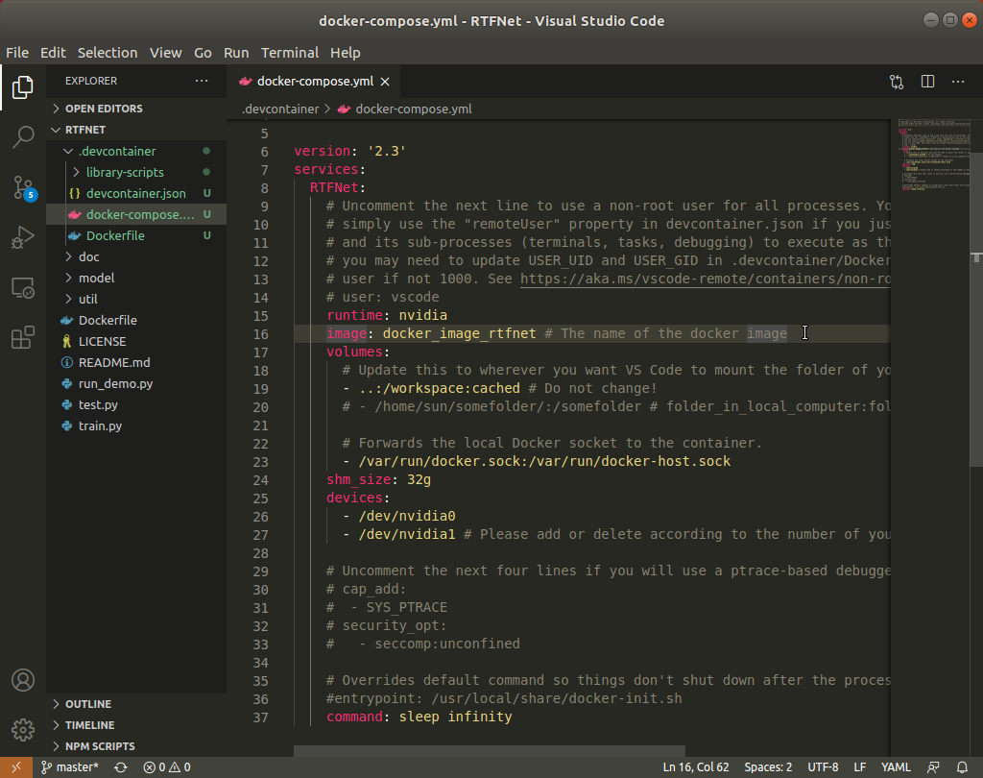This screenshot has width=983, height=778.
Task: Open the Run and Debug view
Action: tap(23, 238)
